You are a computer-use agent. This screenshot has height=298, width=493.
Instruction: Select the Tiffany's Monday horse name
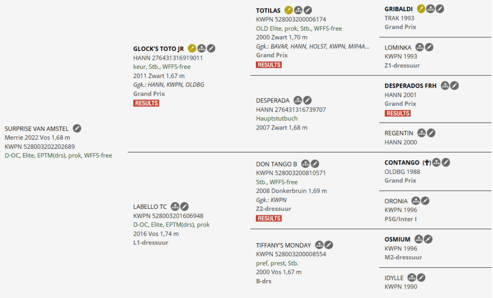[283, 245]
